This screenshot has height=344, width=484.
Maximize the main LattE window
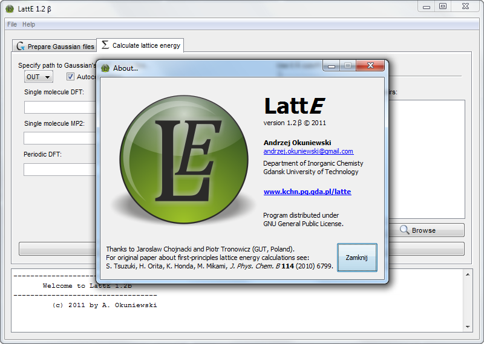[443, 6]
